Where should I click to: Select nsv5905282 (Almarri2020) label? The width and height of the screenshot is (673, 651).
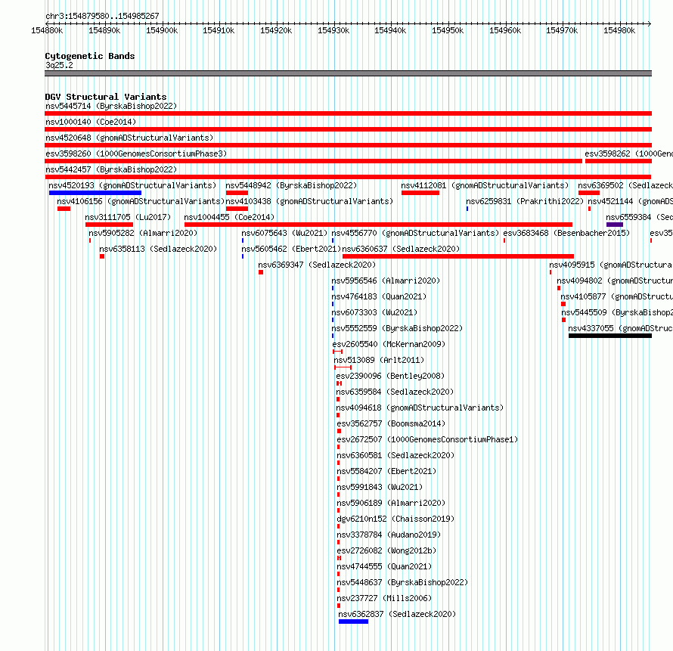143,233
